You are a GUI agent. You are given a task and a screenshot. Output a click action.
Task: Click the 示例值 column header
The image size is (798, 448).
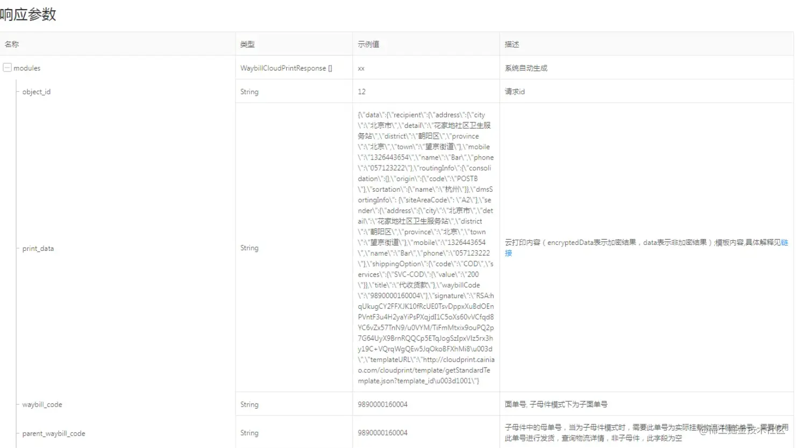click(368, 44)
